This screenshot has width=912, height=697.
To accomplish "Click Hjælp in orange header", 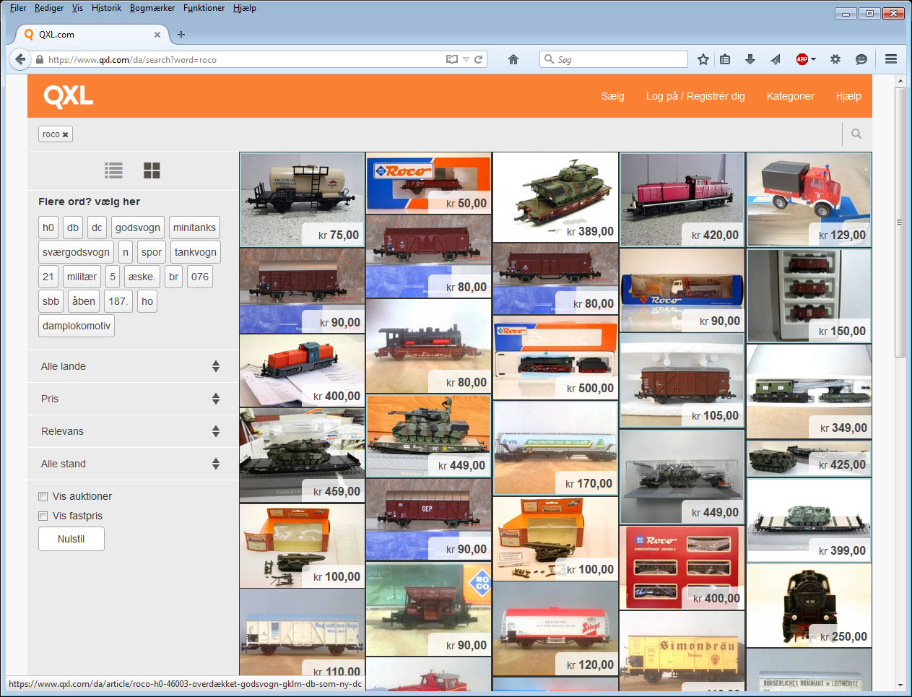I will [848, 96].
